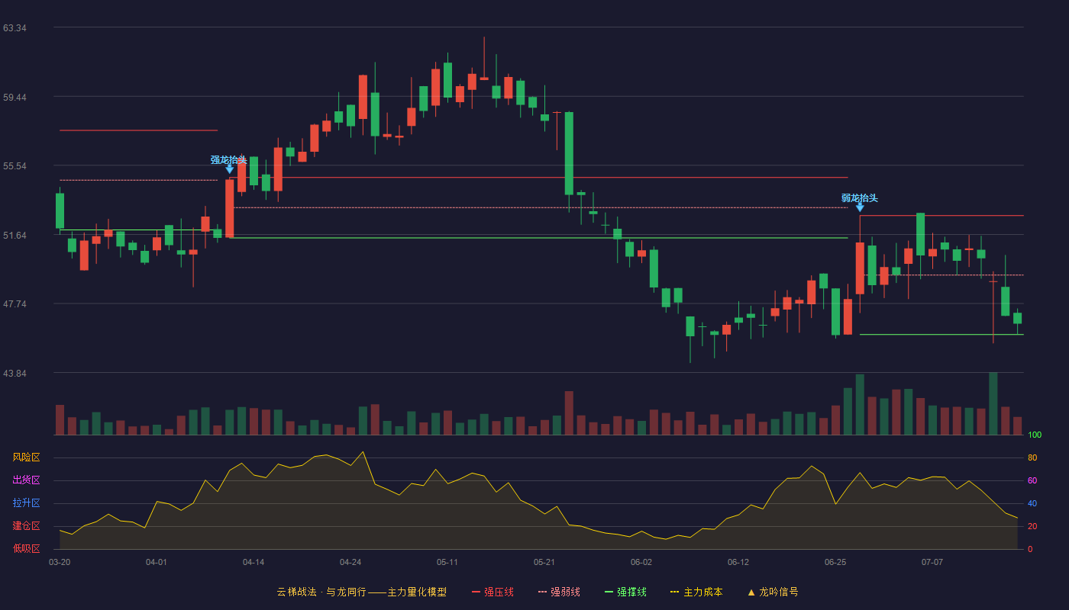This screenshot has height=610, width=1069.
Task: Click the 07-07 date label
Action: [932, 562]
